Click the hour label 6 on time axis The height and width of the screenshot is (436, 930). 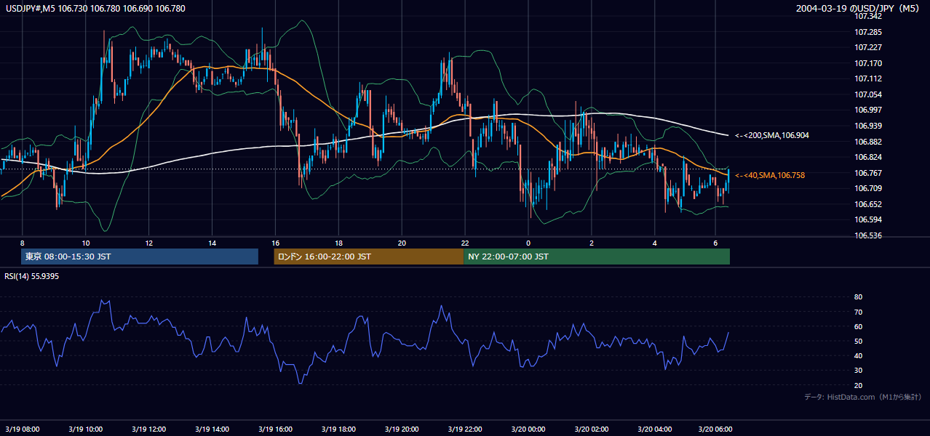point(716,243)
